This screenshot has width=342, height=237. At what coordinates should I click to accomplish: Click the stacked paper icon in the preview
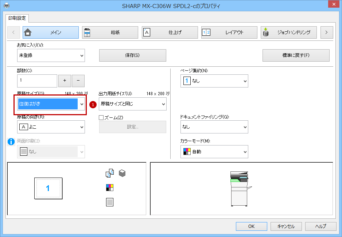coord(122,173)
